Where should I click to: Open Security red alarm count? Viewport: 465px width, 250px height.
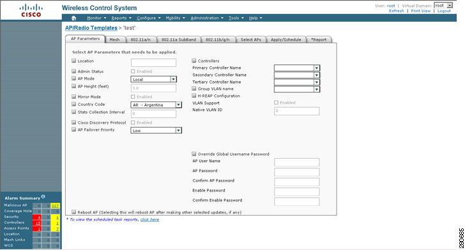point(37,217)
